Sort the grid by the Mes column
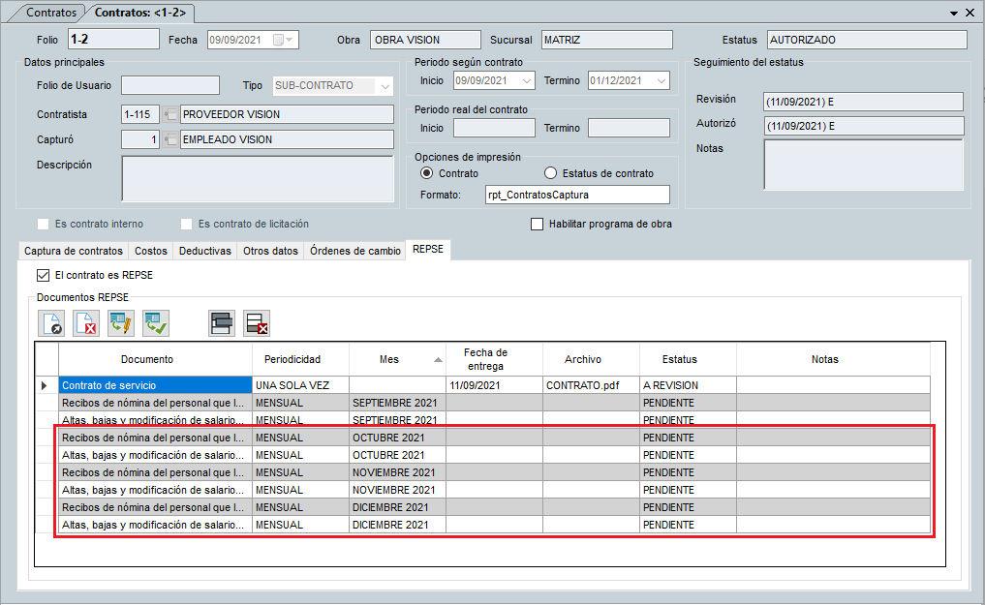 392,359
